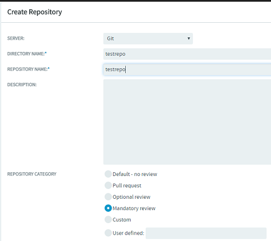Focus the Directory Name field
271x241 pixels.
tap(187, 54)
